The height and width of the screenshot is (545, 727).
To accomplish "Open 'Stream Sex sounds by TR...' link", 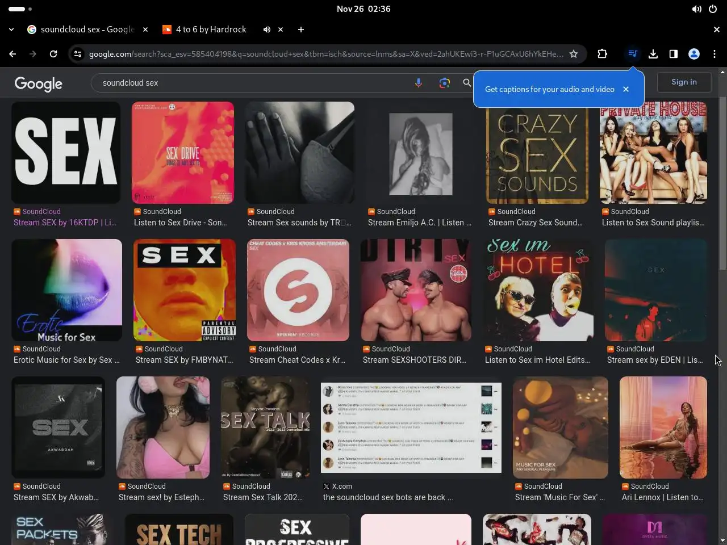I will pos(299,223).
